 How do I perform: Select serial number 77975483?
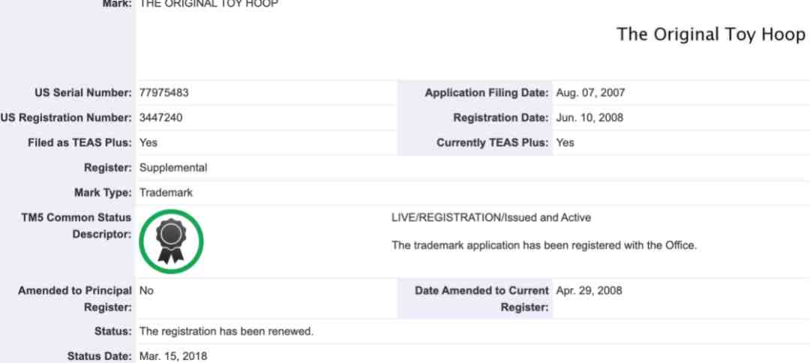point(163,93)
